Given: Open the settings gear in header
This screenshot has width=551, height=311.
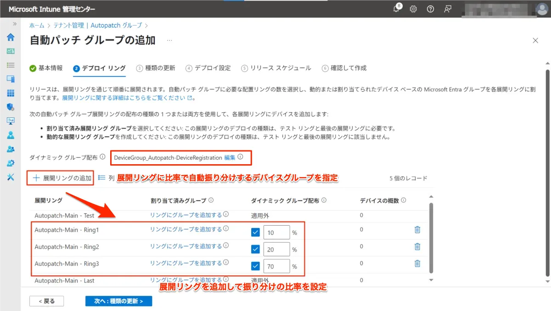Looking at the screenshot, I should click(x=413, y=9).
